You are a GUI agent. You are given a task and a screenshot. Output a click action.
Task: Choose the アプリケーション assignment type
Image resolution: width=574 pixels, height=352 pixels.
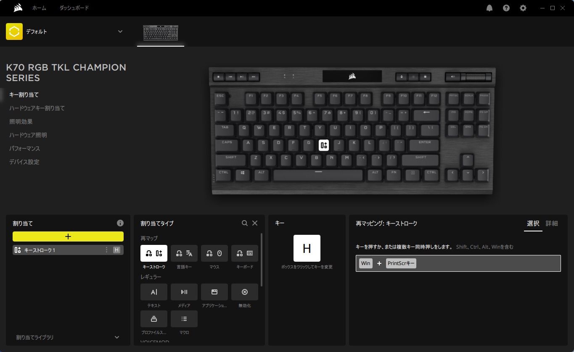coord(214,292)
